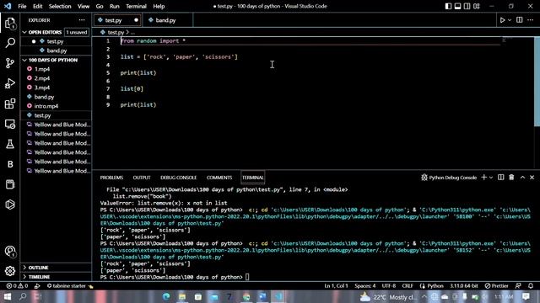Open the COMMENTS panel tab
Image resolution: width=540 pixels, height=303 pixels.
tap(219, 178)
